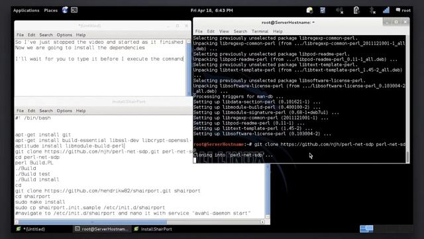Click terminal line 'Cloning into perl-net-sdp'
The image size is (424, 239).
click(233, 155)
